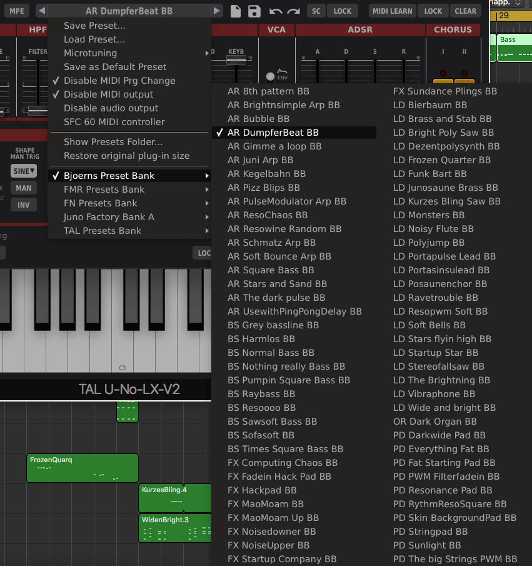Select preset LD Frozen Quarter BB
This screenshot has height=566, width=532.
[454, 160]
